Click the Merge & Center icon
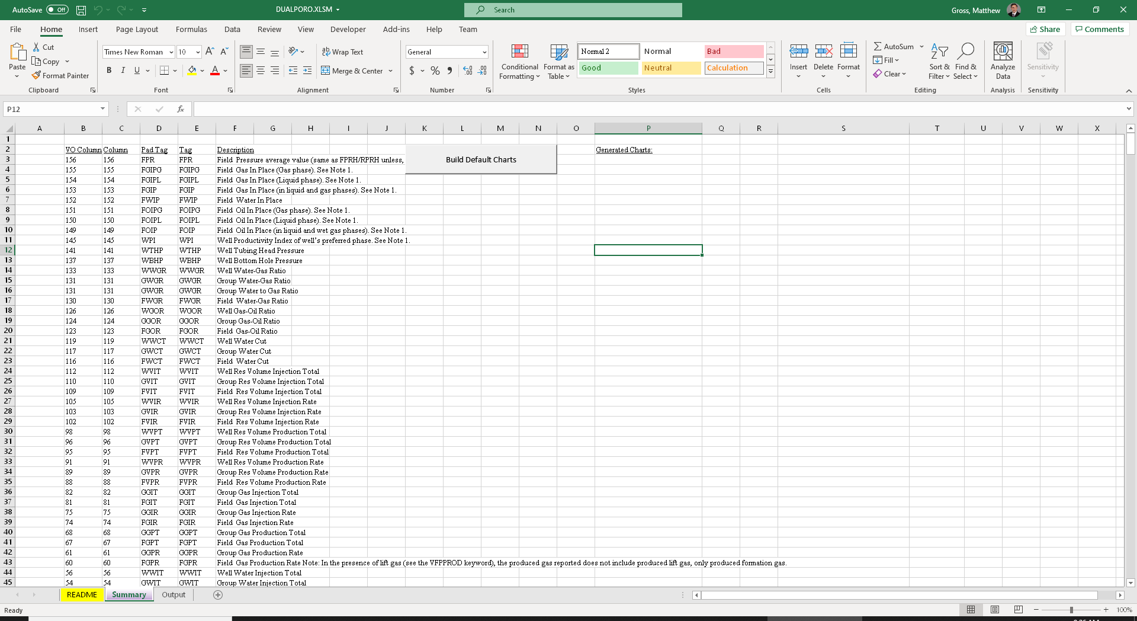 [x=326, y=71]
